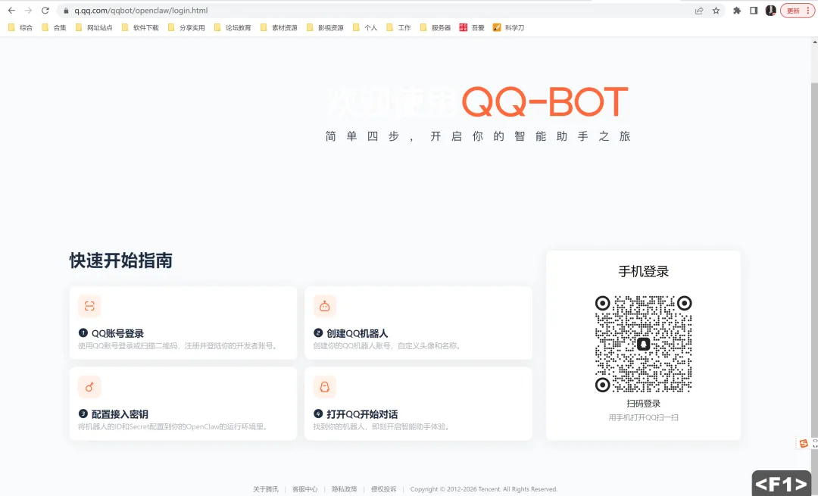Click the 简单四步 subtitle text
The height and width of the screenshot is (496, 818).
point(478,136)
